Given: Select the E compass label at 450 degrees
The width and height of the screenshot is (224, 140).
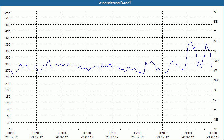Looking at the screenshot, I should point(215,31).
